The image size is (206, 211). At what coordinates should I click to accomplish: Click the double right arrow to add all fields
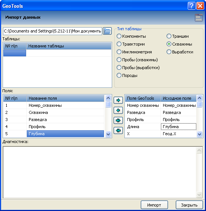click(118, 120)
